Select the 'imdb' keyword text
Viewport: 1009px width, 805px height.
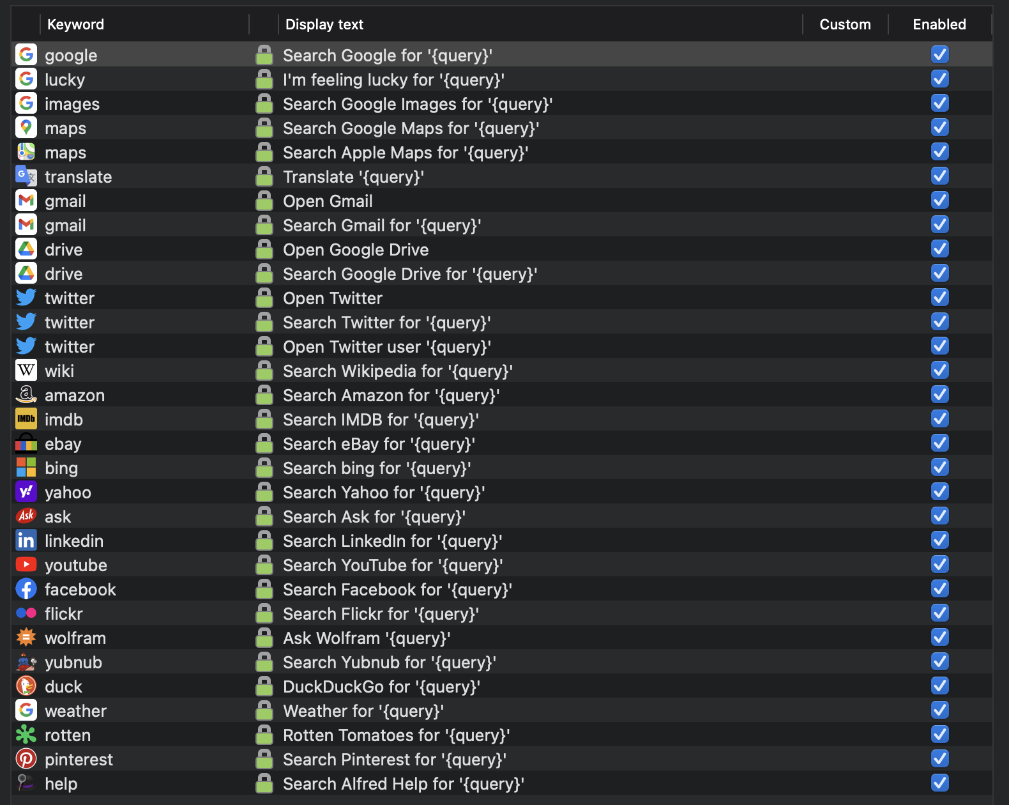tap(64, 419)
